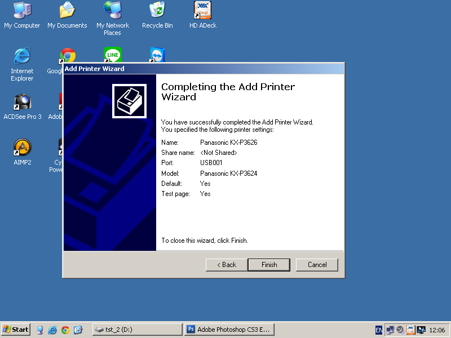Select the Recycle Bin desktop icon
The image size is (451, 338).
(157, 16)
